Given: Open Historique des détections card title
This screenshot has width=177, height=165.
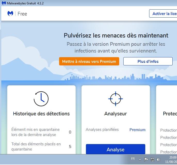Looking at the screenshot, I should [41, 114].
